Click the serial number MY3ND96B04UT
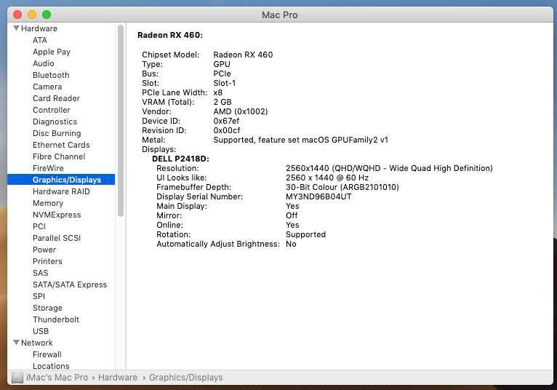The image size is (557, 390). point(318,196)
